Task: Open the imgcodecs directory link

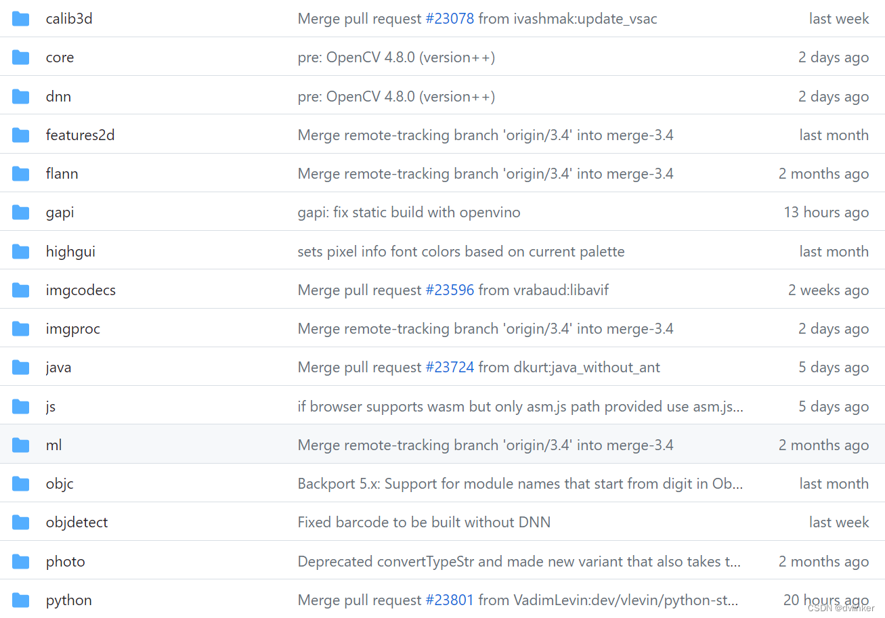Action: (81, 290)
